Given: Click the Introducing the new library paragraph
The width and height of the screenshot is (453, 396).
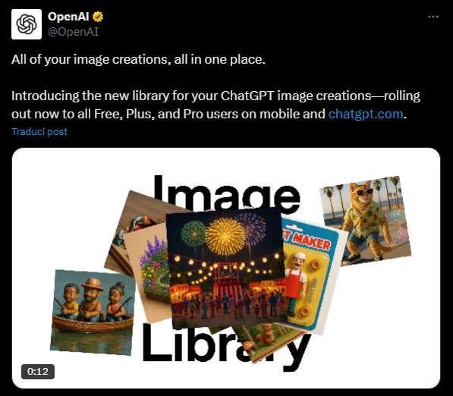Looking at the screenshot, I should click(215, 105).
